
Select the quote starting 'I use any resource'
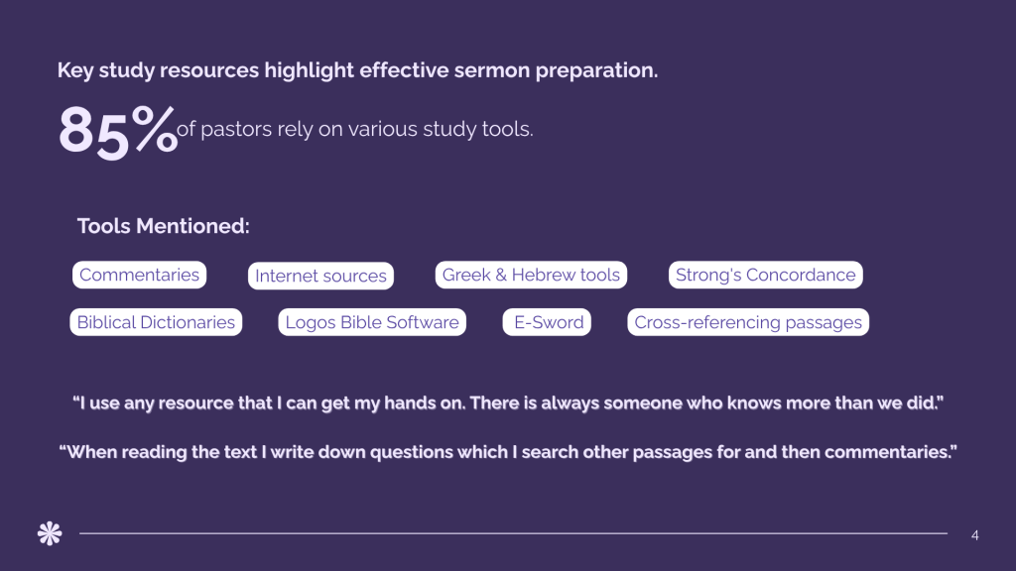click(x=507, y=403)
